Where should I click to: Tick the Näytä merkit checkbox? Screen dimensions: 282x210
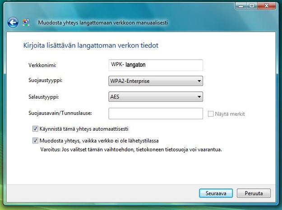(x=211, y=114)
